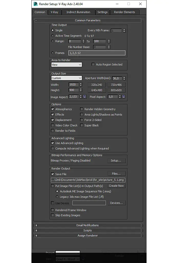
Task: Select the Single time output radio
Action: pyautogui.click(x=53, y=30)
